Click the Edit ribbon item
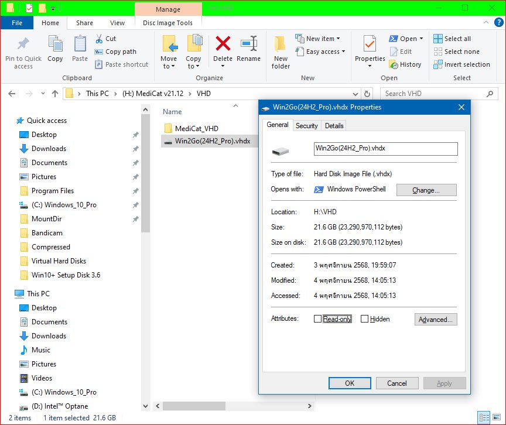This screenshot has height=425, width=506. coord(401,52)
